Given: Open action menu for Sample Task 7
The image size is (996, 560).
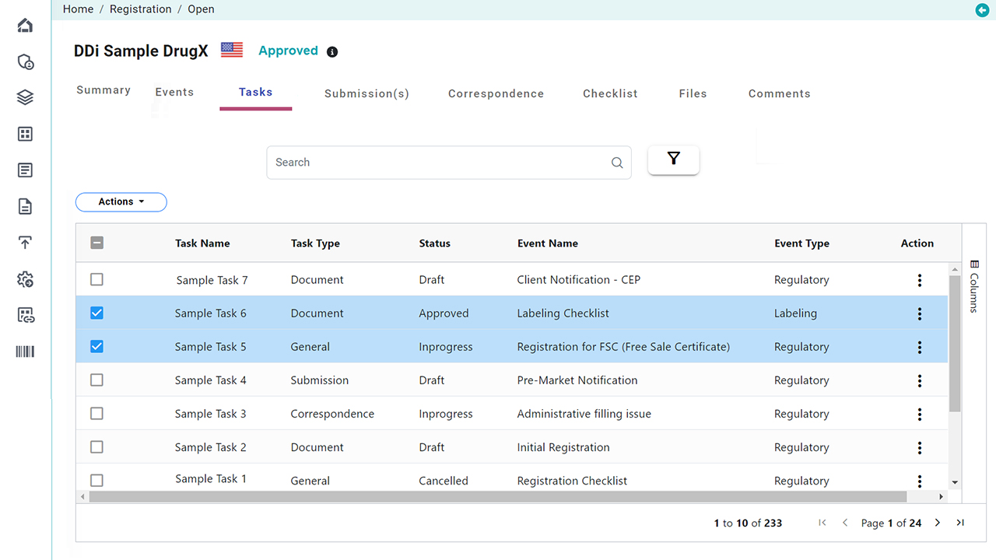Looking at the screenshot, I should tap(920, 280).
